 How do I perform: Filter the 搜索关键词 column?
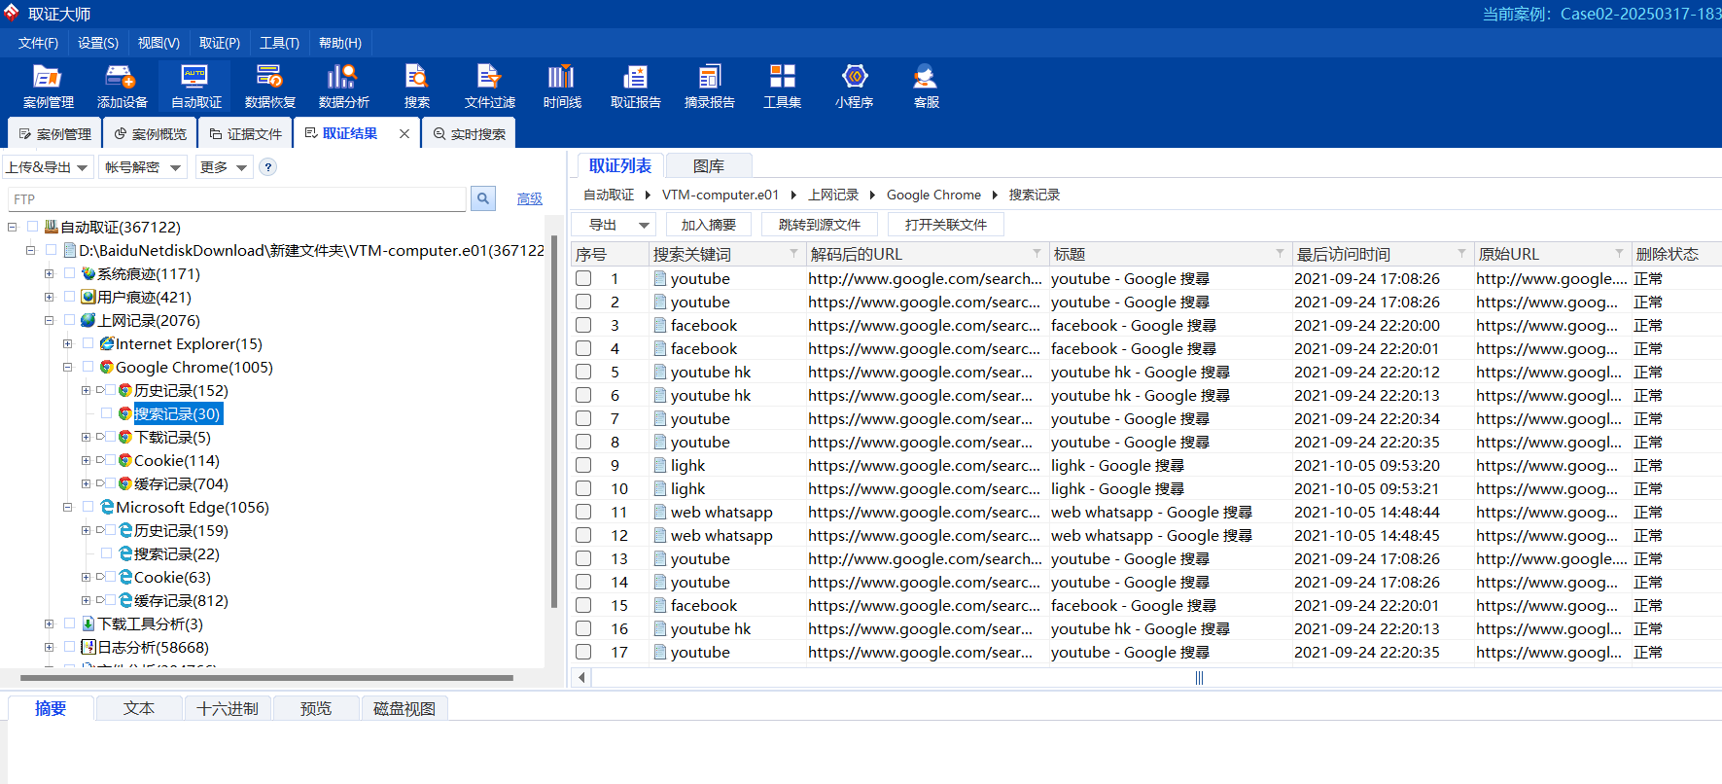(x=793, y=254)
